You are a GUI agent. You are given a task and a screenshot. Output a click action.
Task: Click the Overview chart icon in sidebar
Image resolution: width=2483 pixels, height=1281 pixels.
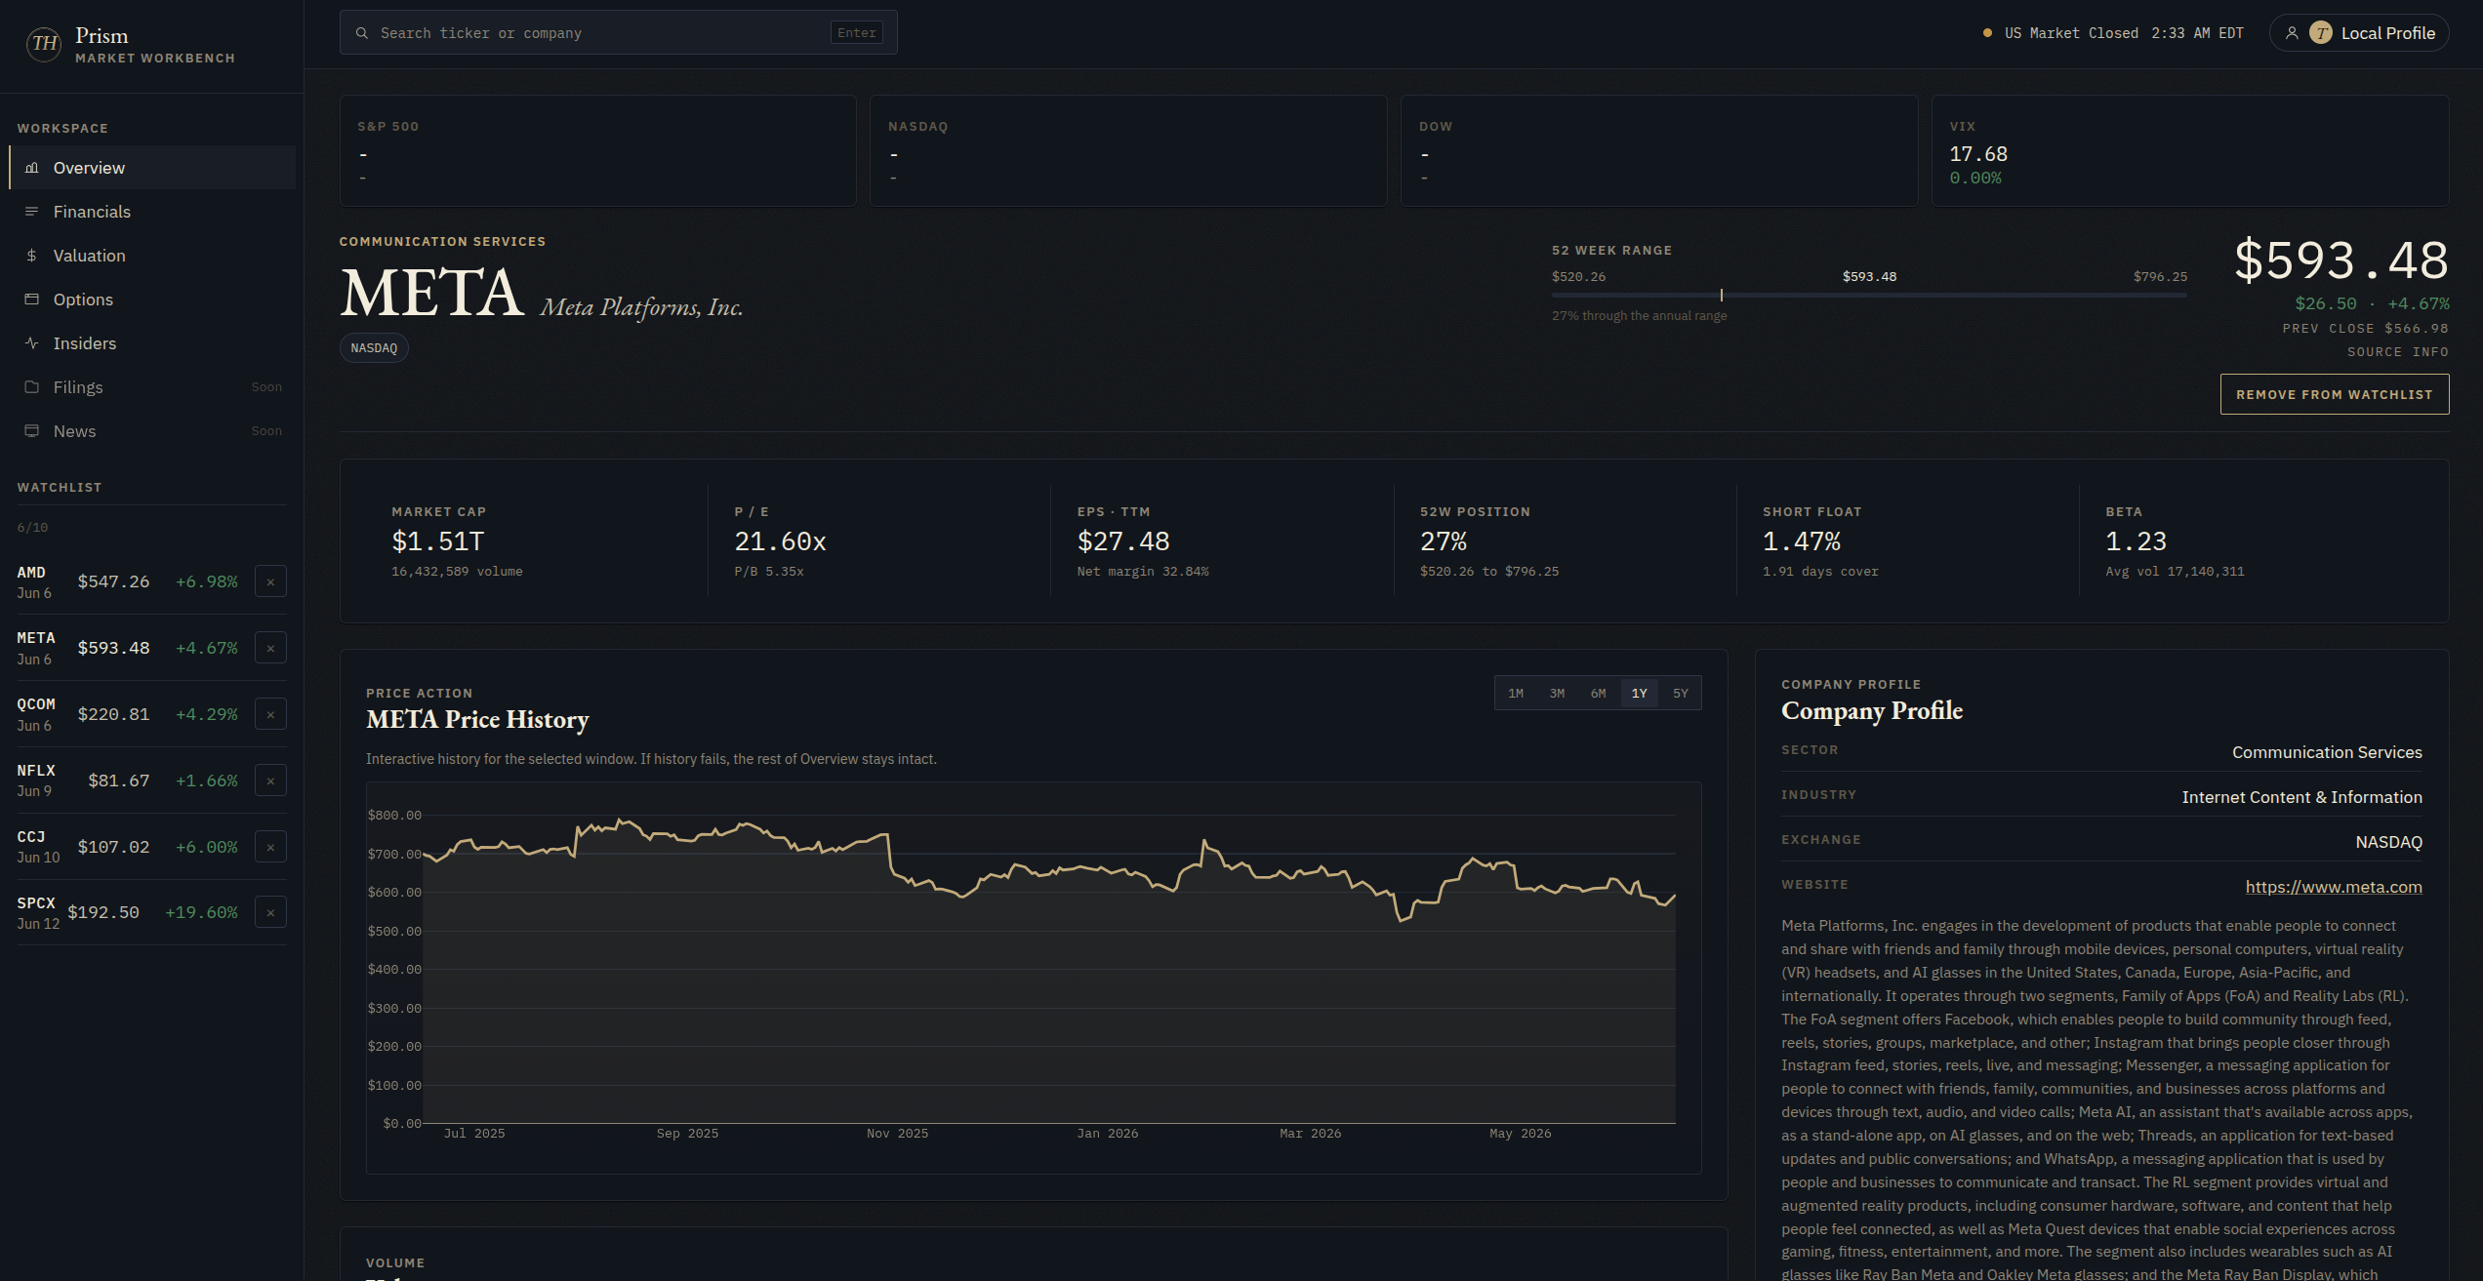tap(32, 168)
